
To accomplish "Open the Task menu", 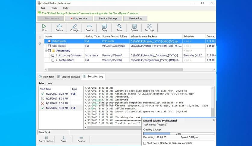I will [43, 8].
